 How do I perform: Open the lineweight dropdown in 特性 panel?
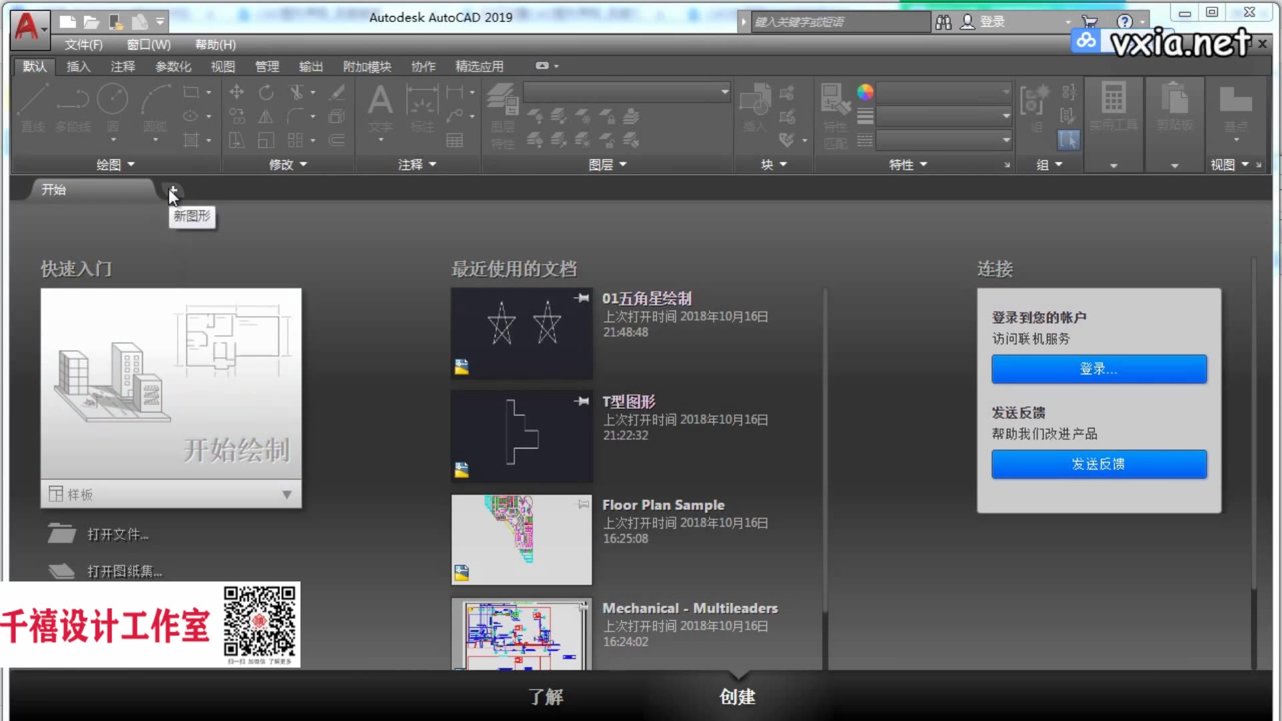click(943, 116)
